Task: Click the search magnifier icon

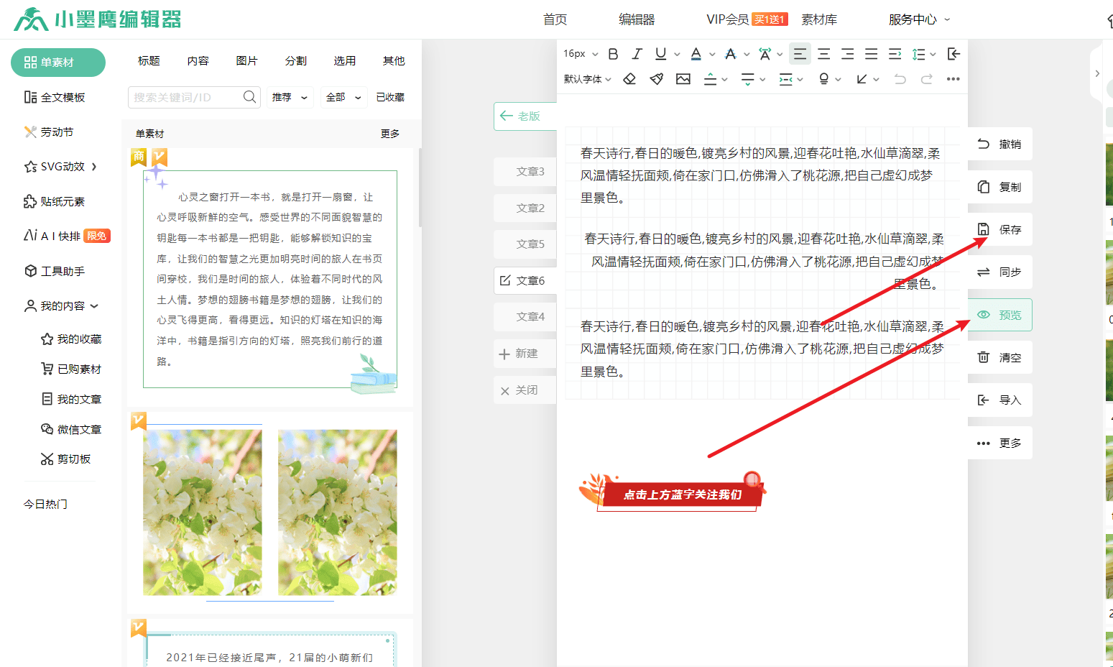Action: click(x=249, y=97)
